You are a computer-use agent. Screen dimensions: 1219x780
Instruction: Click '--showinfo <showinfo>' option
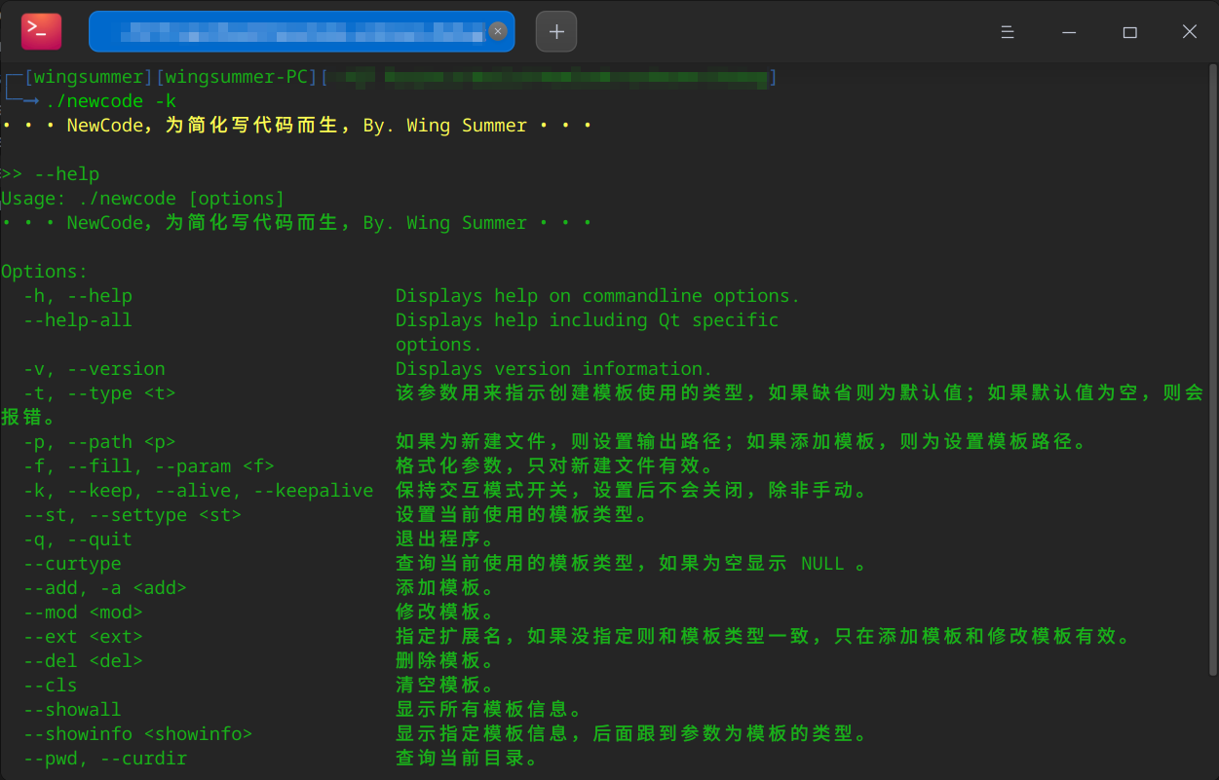click(x=138, y=734)
